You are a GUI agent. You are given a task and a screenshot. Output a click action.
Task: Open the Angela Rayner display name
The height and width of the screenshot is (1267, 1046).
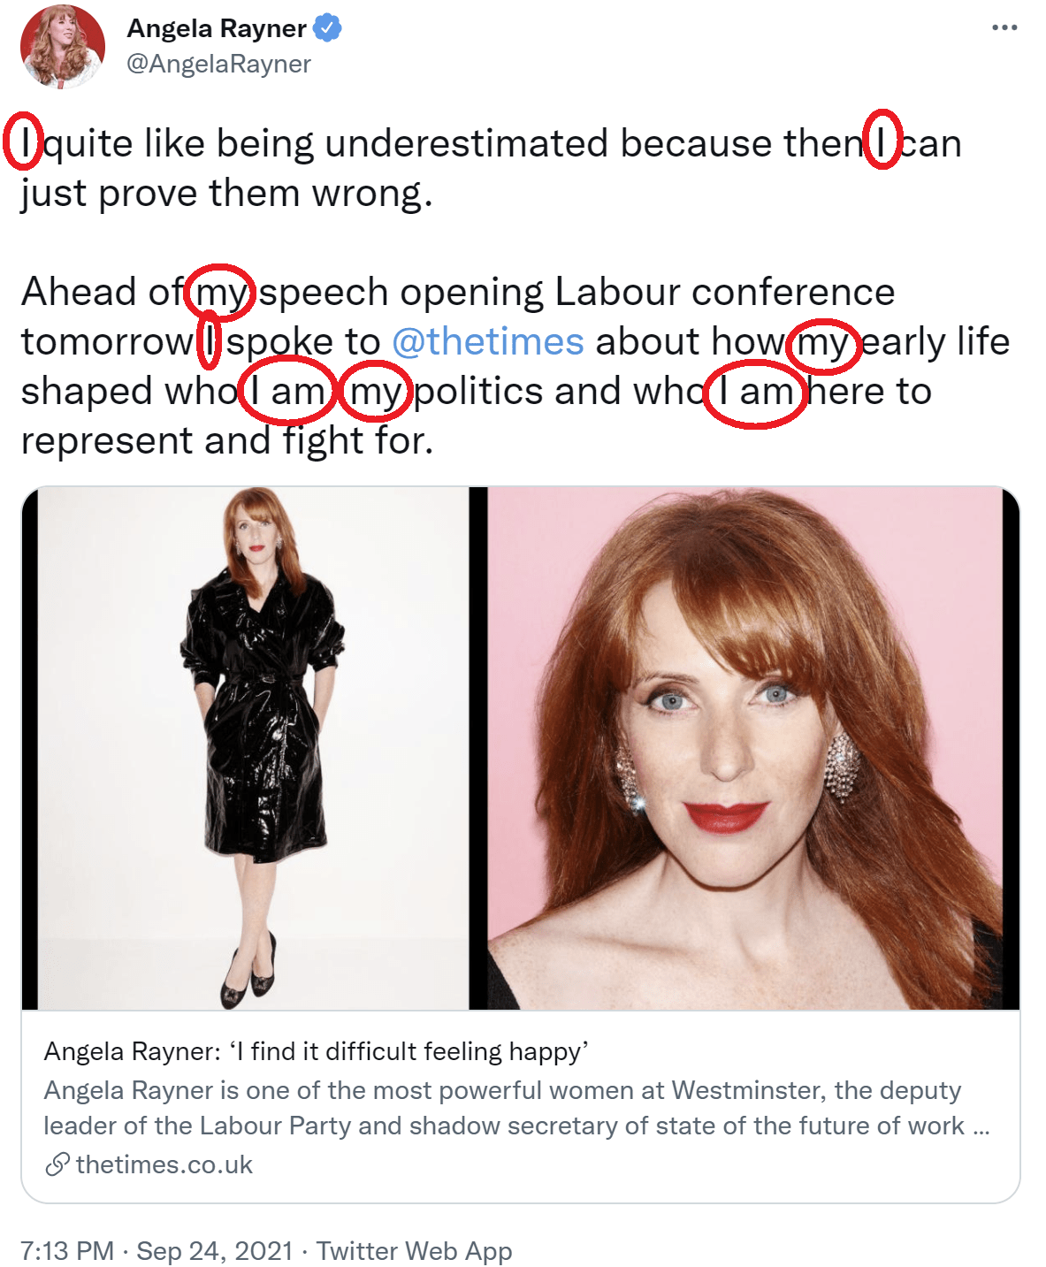pyautogui.click(x=217, y=28)
